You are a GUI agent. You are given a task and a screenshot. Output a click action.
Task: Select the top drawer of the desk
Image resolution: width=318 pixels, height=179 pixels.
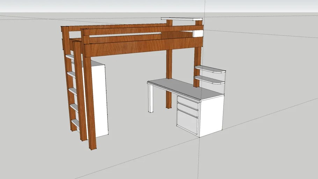(x=188, y=102)
